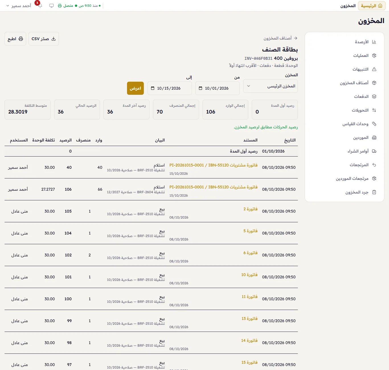Click the التحويلات transfer arrows icon
This screenshot has width=389, height=370.
tap(374, 110)
